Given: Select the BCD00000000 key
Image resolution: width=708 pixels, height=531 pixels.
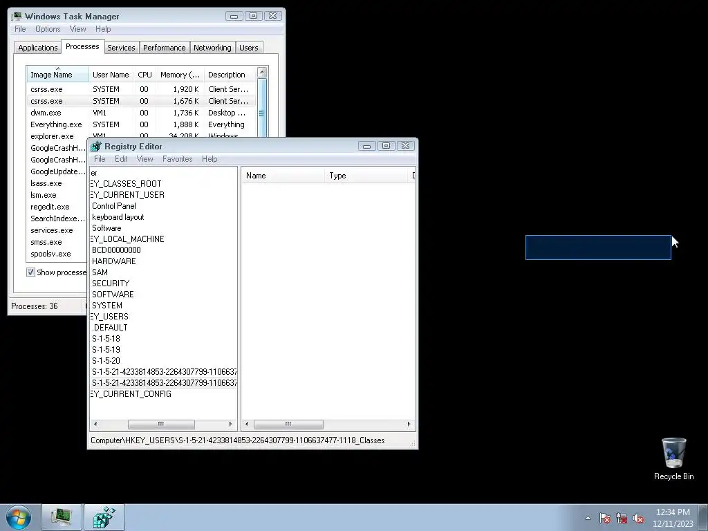Looking at the screenshot, I should (116, 250).
